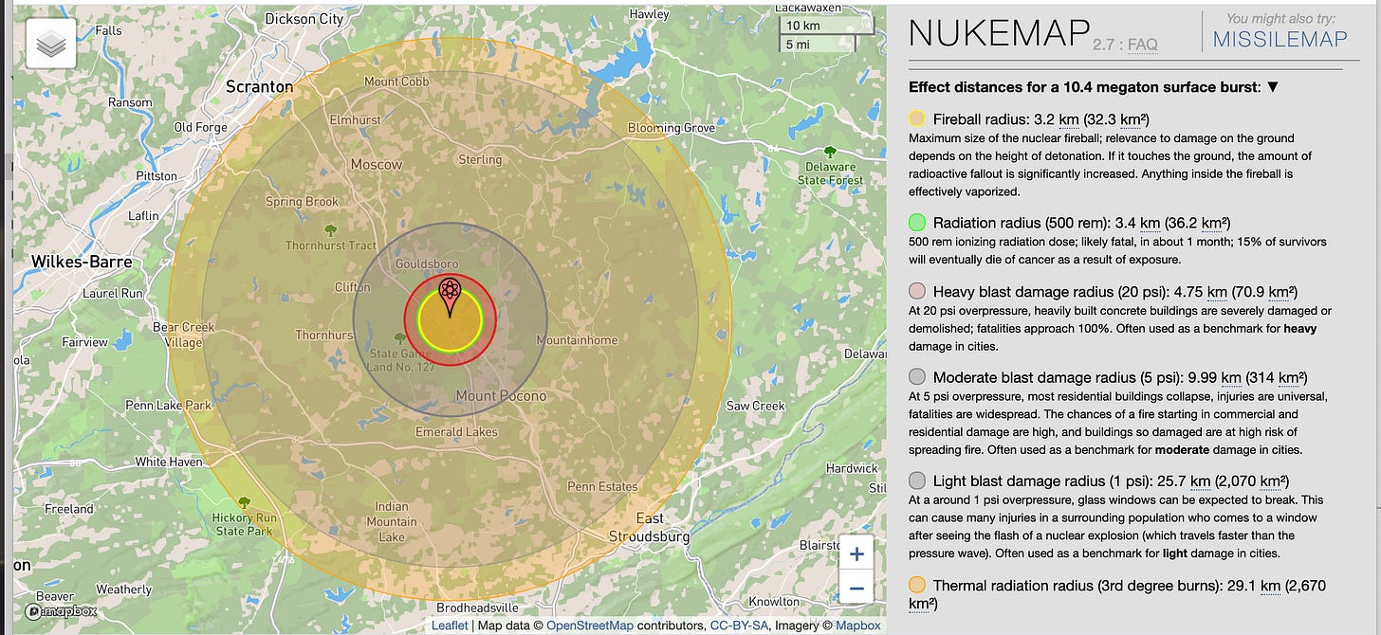The image size is (1381, 635).
Task: Click the Mapbox logo
Action: pos(59,612)
